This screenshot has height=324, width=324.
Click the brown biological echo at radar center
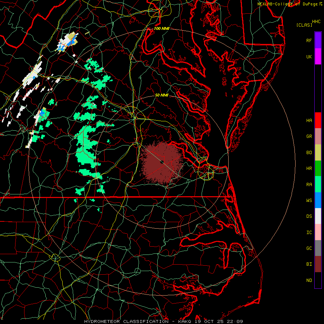point(162,162)
